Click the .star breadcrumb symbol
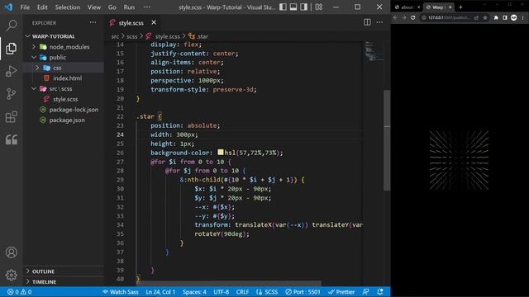The image size is (529, 297). [203, 36]
